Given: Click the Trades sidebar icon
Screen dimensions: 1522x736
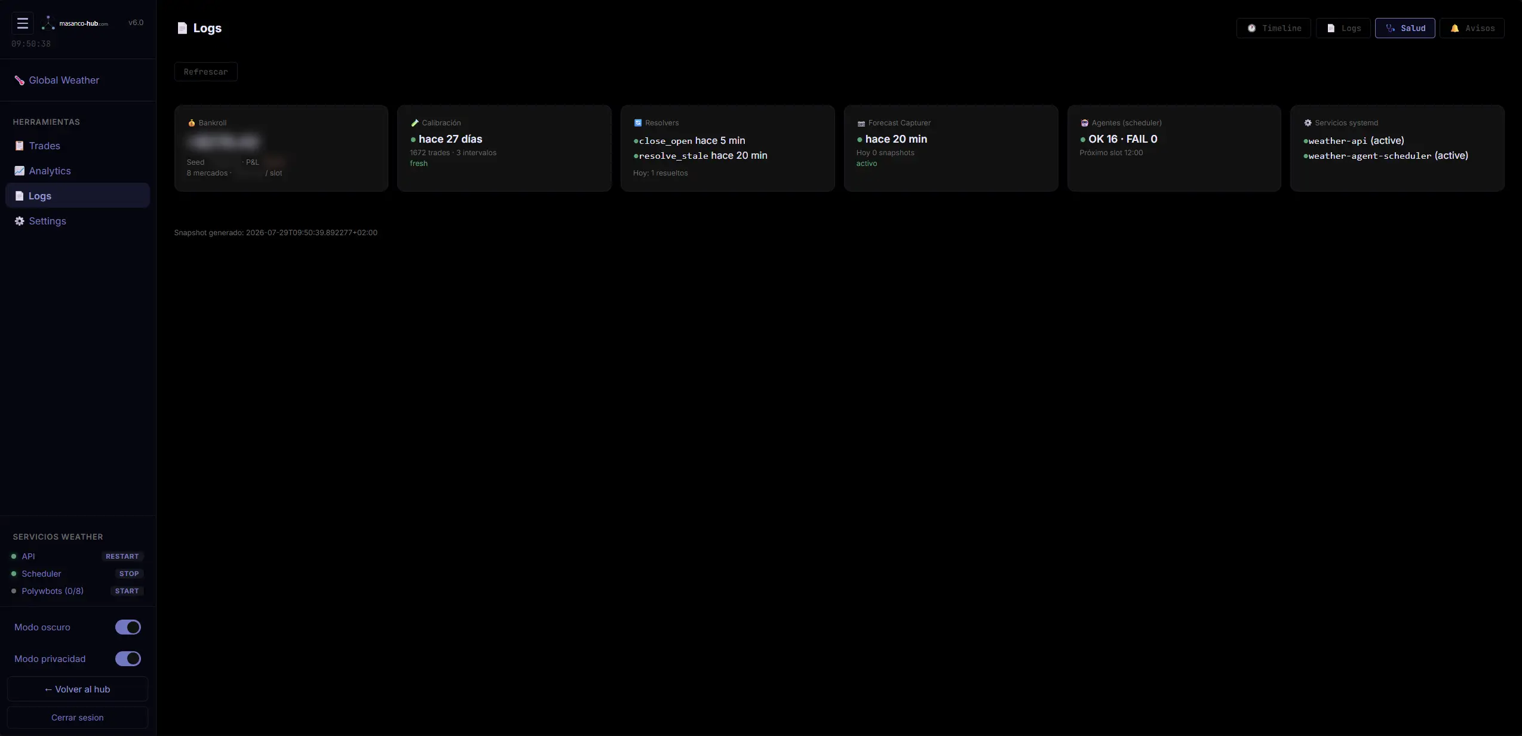Looking at the screenshot, I should 20,146.
